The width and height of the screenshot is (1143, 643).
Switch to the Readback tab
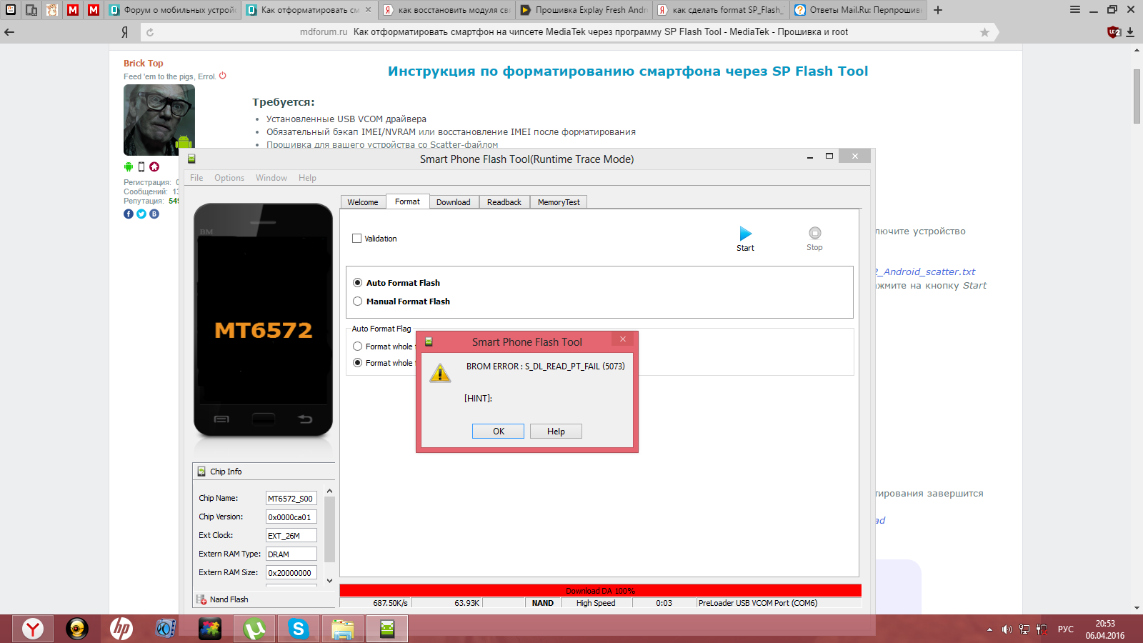coord(504,202)
